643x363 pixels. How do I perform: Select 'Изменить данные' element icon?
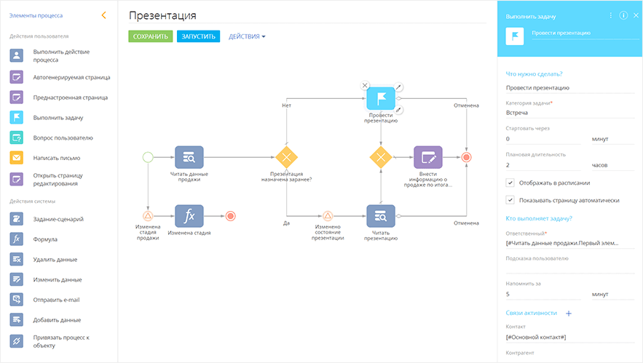[x=17, y=279]
